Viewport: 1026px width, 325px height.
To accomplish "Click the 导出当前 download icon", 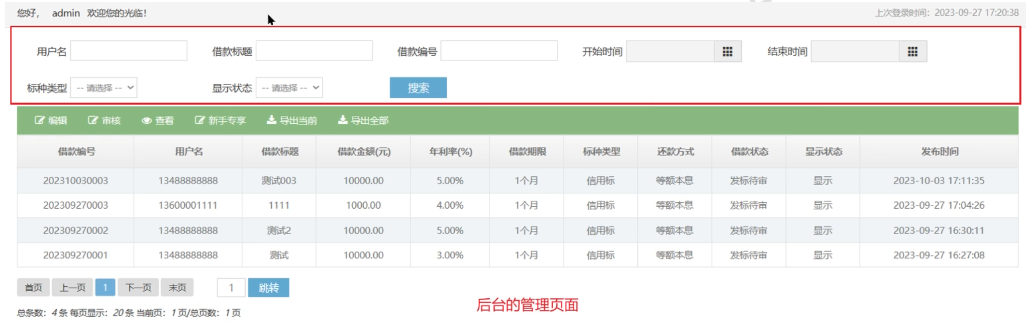I will [271, 120].
